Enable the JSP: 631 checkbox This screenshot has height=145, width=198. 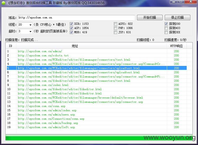[115, 32]
